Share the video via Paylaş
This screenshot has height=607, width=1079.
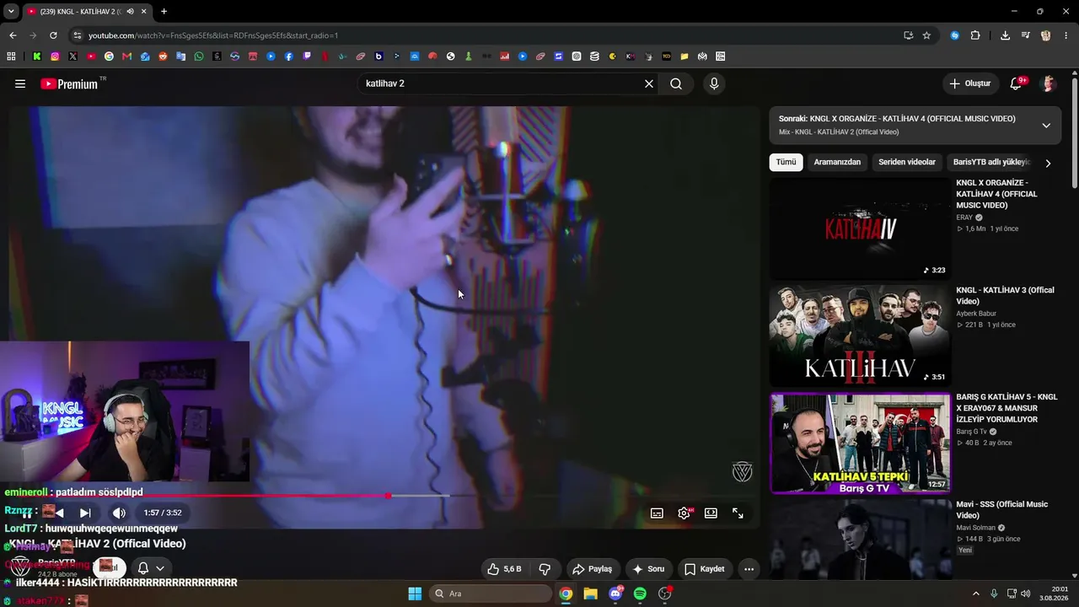[x=592, y=569]
